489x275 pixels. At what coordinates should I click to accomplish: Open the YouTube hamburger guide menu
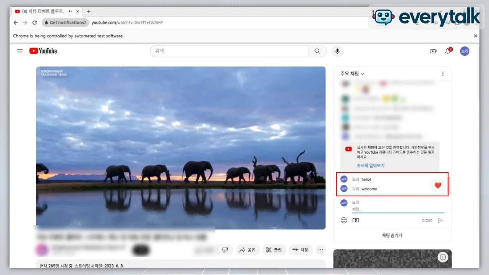tap(20, 51)
